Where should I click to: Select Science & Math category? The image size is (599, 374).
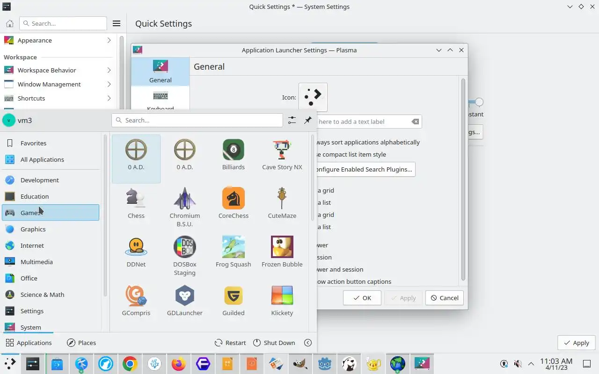pyautogui.click(x=51, y=295)
